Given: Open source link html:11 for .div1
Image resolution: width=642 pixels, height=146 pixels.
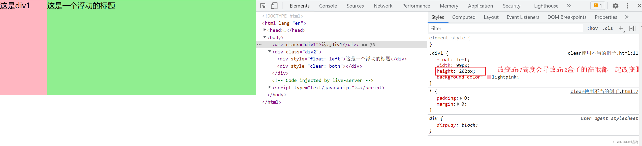Looking at the screenshot, I should (603, 53).
